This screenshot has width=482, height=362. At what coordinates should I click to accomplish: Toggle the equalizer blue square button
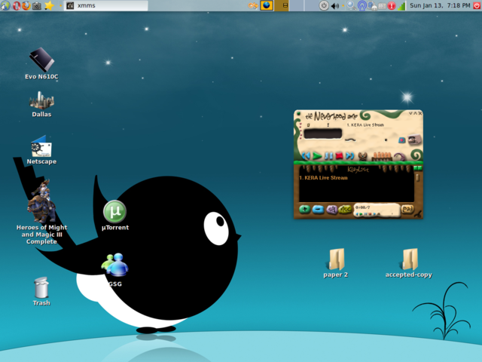pyautogui.click(x=401, y=140)
